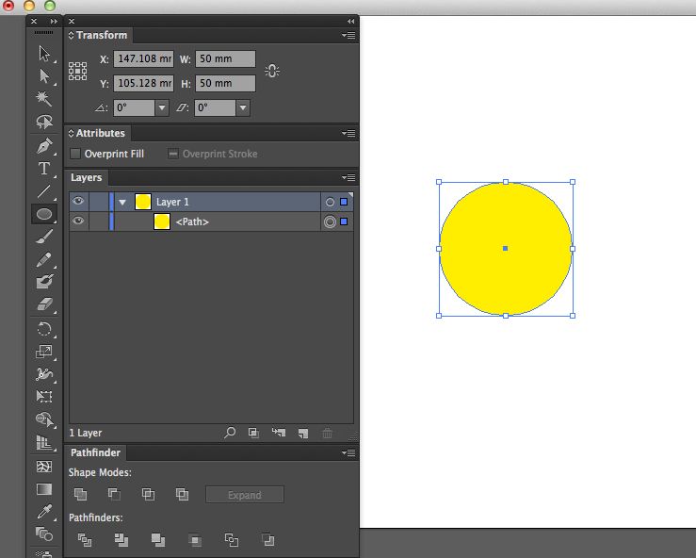Select the Scale tool
The width and height of the screenshot is (696, 558).
click(x=44, y=352)
